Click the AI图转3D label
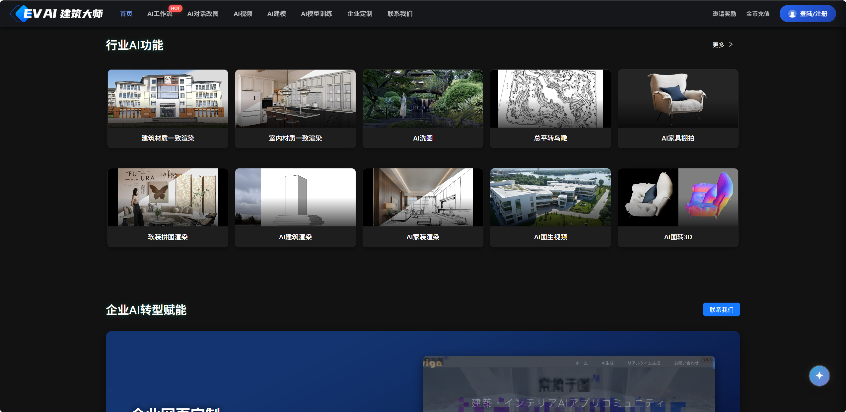Image resolution: width=846 pixels, height=412 pixels. (x=678, y=237)
